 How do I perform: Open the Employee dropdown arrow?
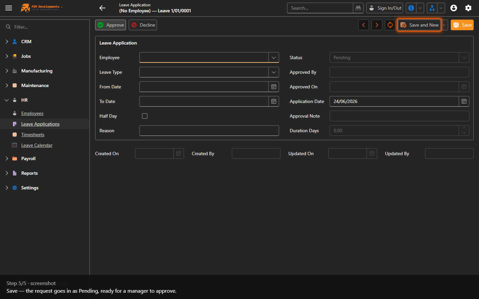[x=274, y=57]
